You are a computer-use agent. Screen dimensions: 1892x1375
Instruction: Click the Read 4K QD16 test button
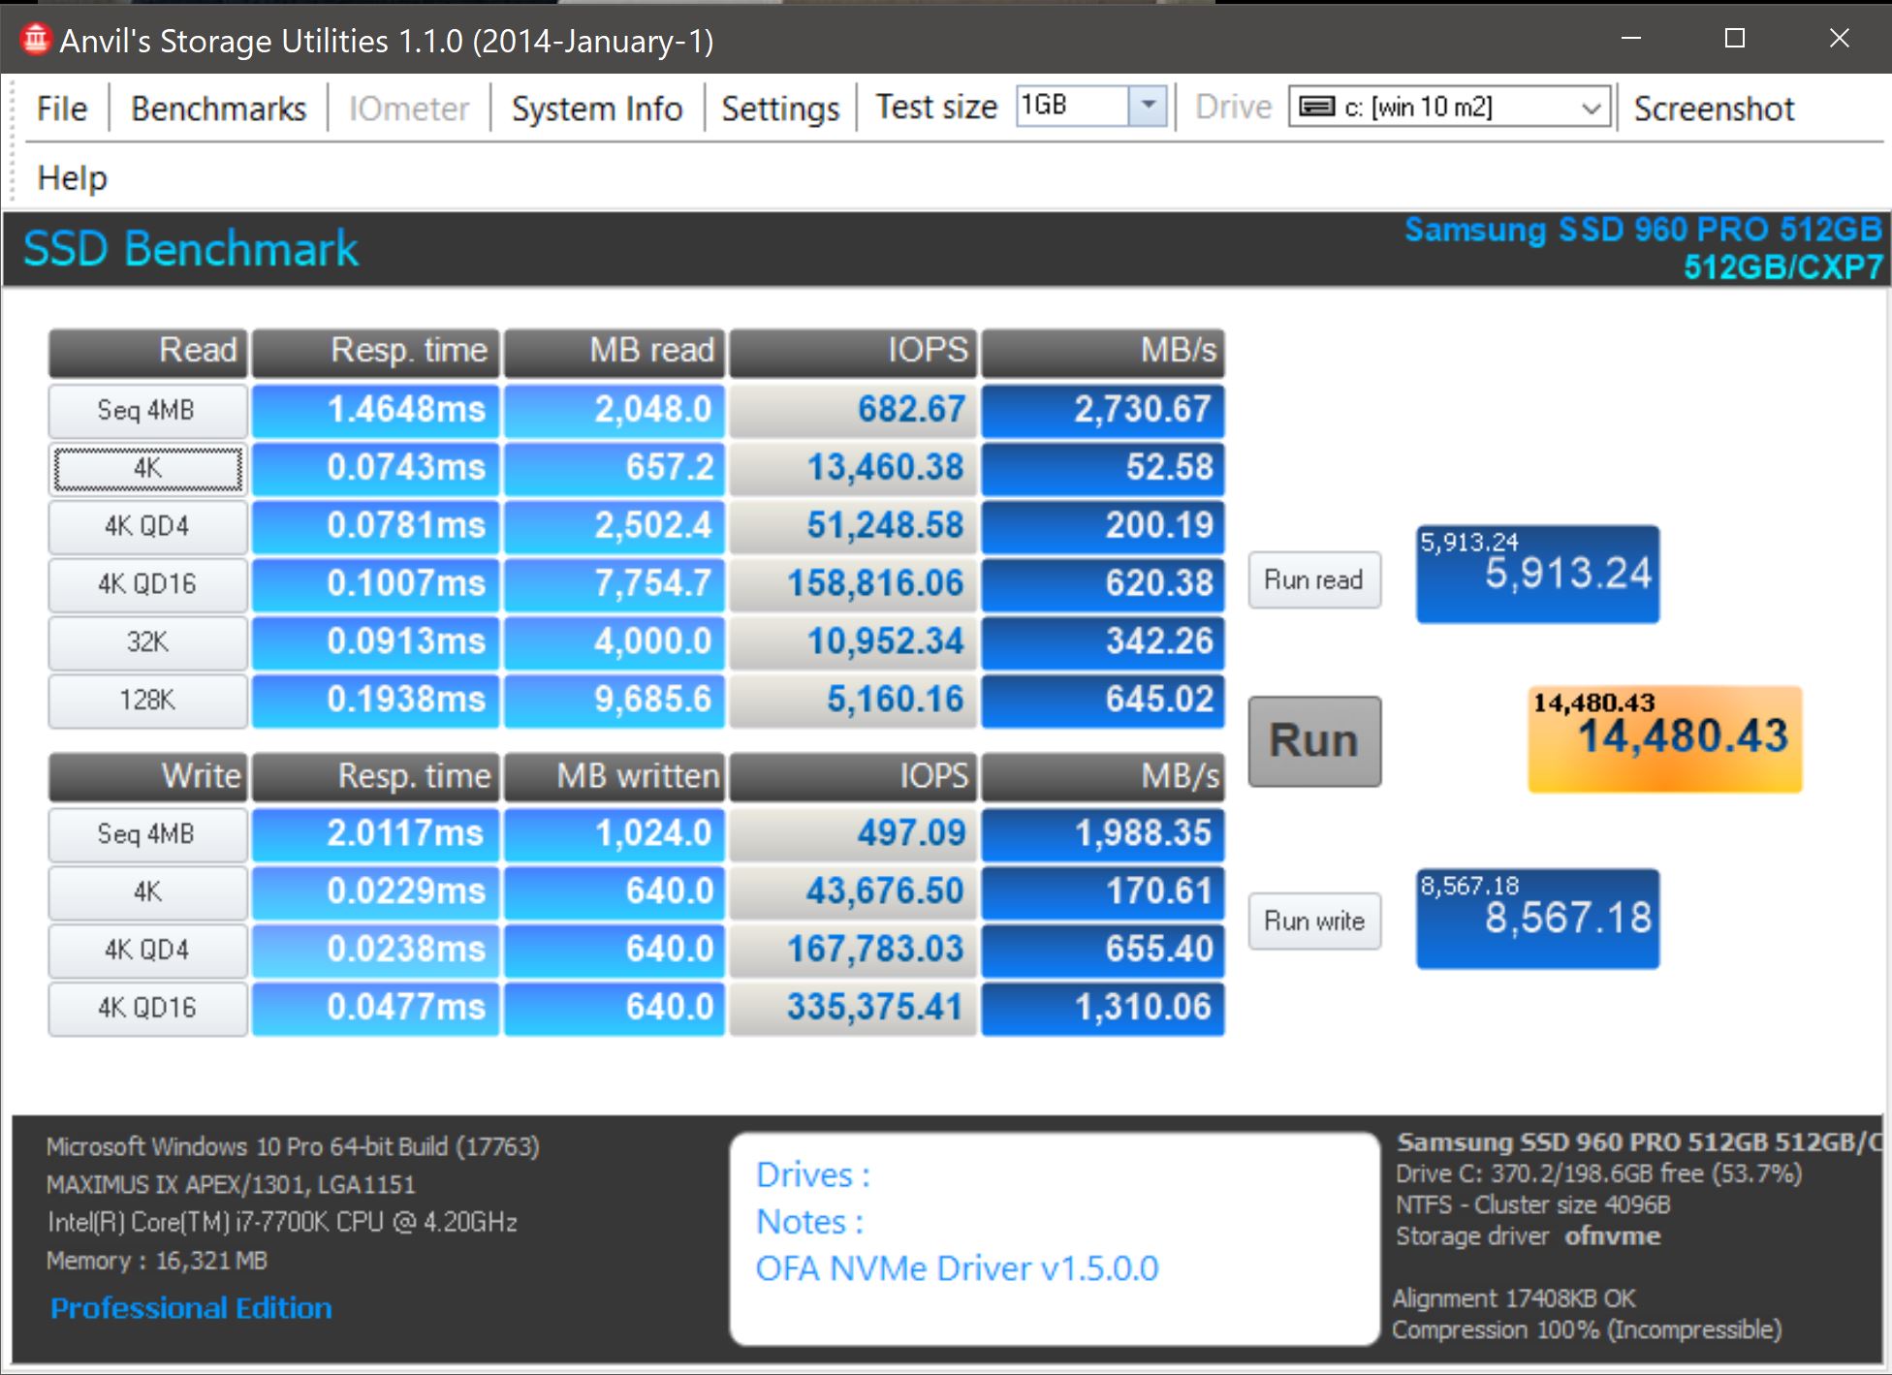point(147,584)
